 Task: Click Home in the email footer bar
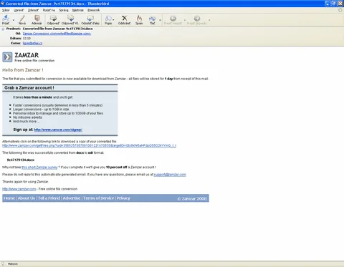(x=9, y=198)
